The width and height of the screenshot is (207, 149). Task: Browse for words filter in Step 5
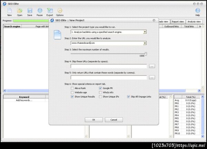tap(152, 77)
